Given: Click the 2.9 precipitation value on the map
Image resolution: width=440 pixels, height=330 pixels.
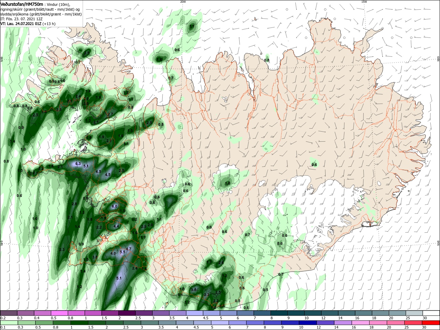Looking at the screenshot, I should coord(144,227).
